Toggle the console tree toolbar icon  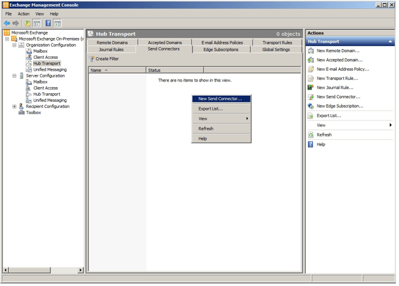click(37, 23)
